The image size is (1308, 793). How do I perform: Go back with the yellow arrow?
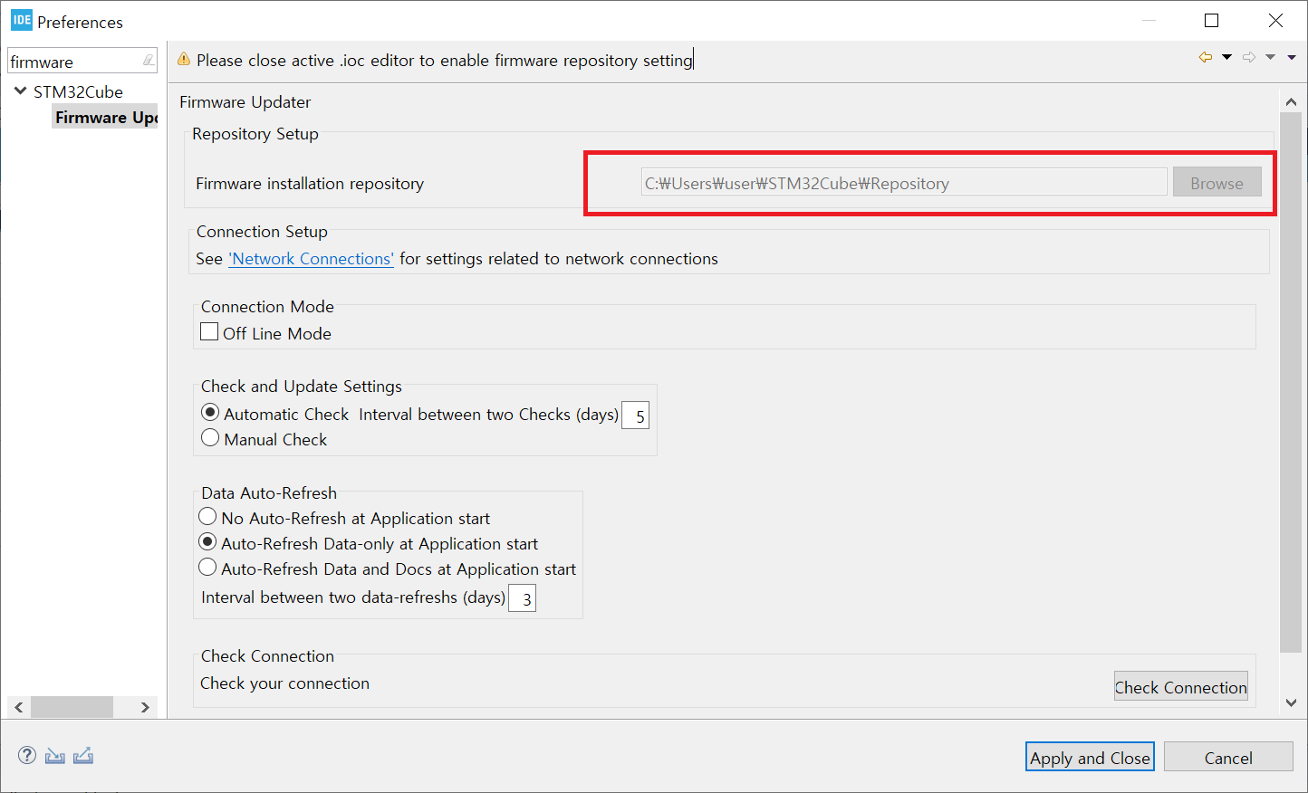[x=1206, y=57]
